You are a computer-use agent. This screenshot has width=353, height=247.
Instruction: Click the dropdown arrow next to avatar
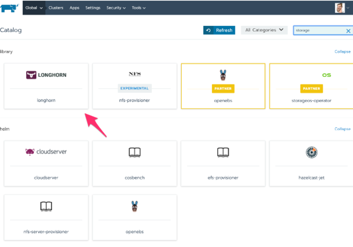pyautogui.click(x=348, y=8)
